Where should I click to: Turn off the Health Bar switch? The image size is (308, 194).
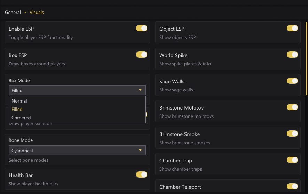[141, 175]
